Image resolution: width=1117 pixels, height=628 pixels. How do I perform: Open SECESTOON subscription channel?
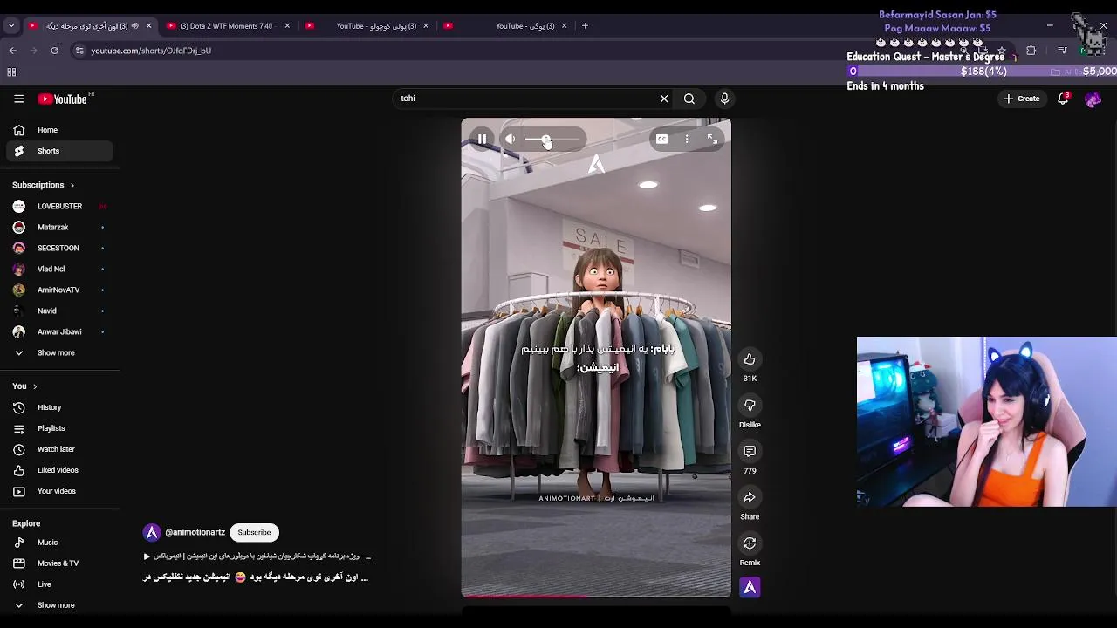pyautogui.click(x=59, y=249)
